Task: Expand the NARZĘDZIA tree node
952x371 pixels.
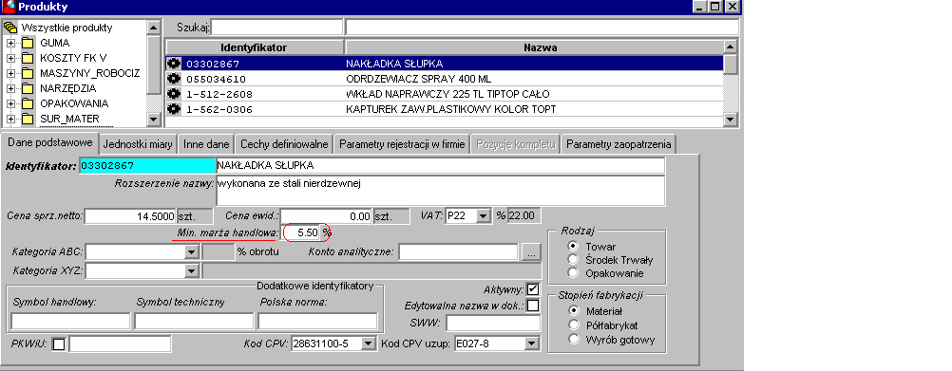Action: [10, 88]
